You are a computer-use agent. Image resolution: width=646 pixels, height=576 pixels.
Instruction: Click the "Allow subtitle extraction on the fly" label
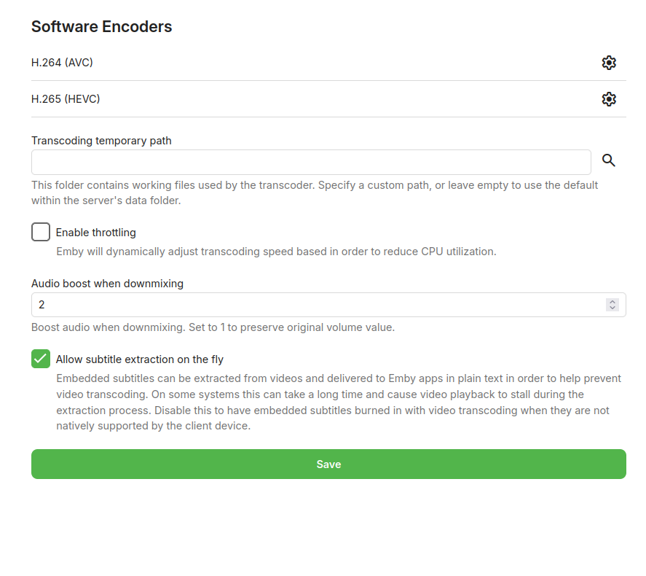[140, 359]
